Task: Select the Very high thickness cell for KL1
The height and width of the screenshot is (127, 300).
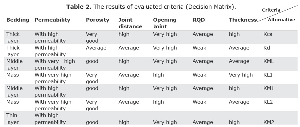Action: 241,75
